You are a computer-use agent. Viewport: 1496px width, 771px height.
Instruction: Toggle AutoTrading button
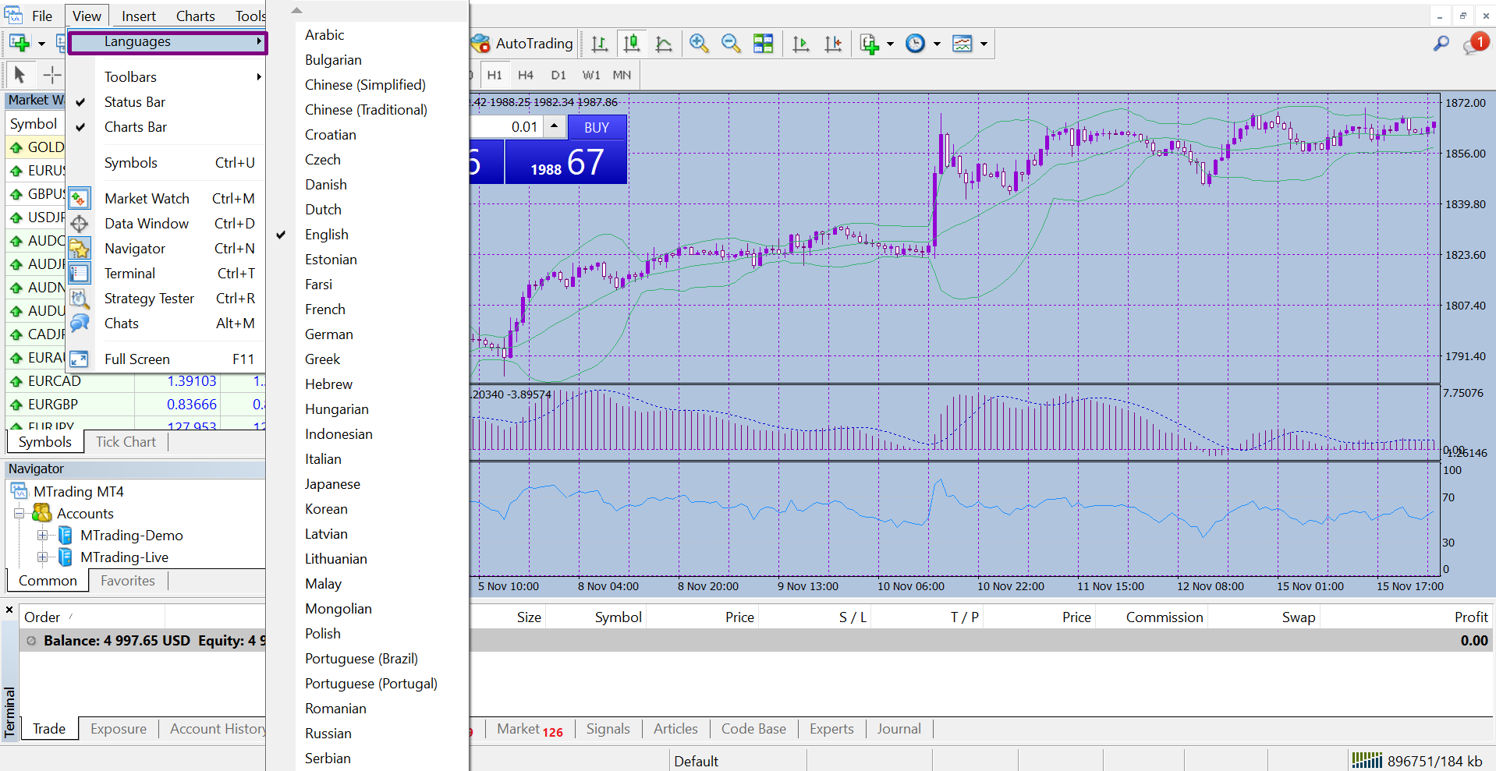(523, 44)
